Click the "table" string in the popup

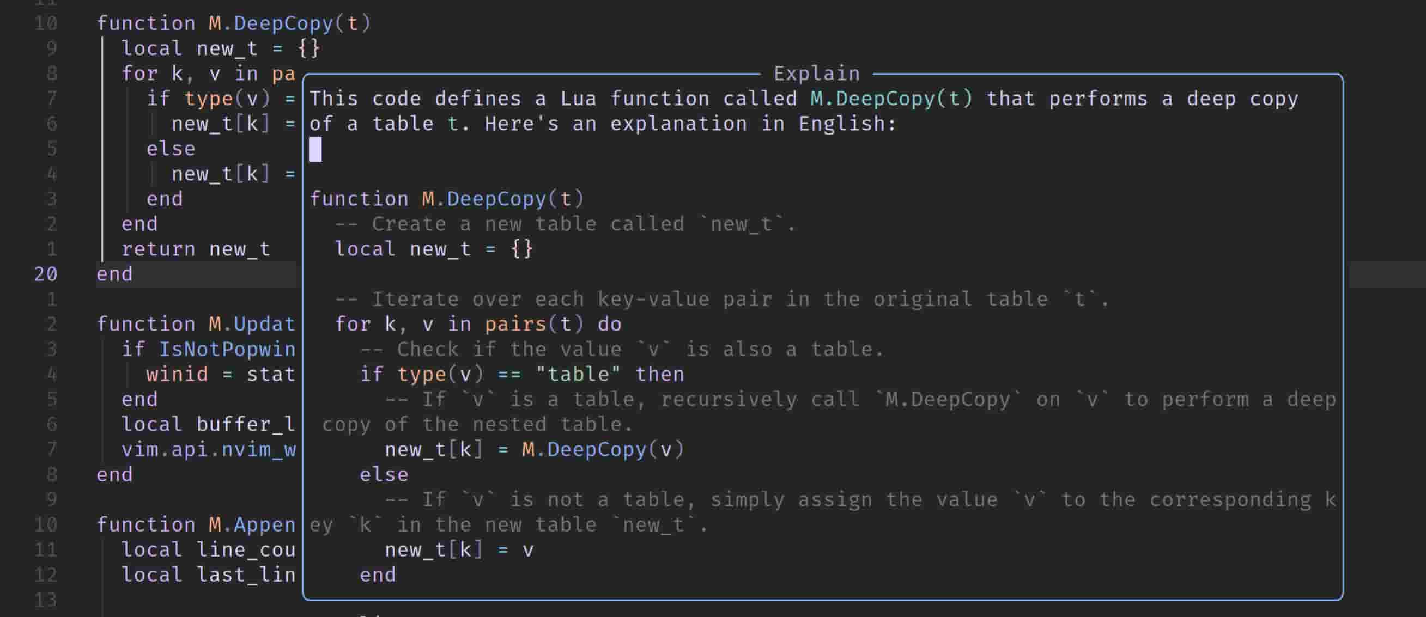pyautogui.click(x=578, y=374)
